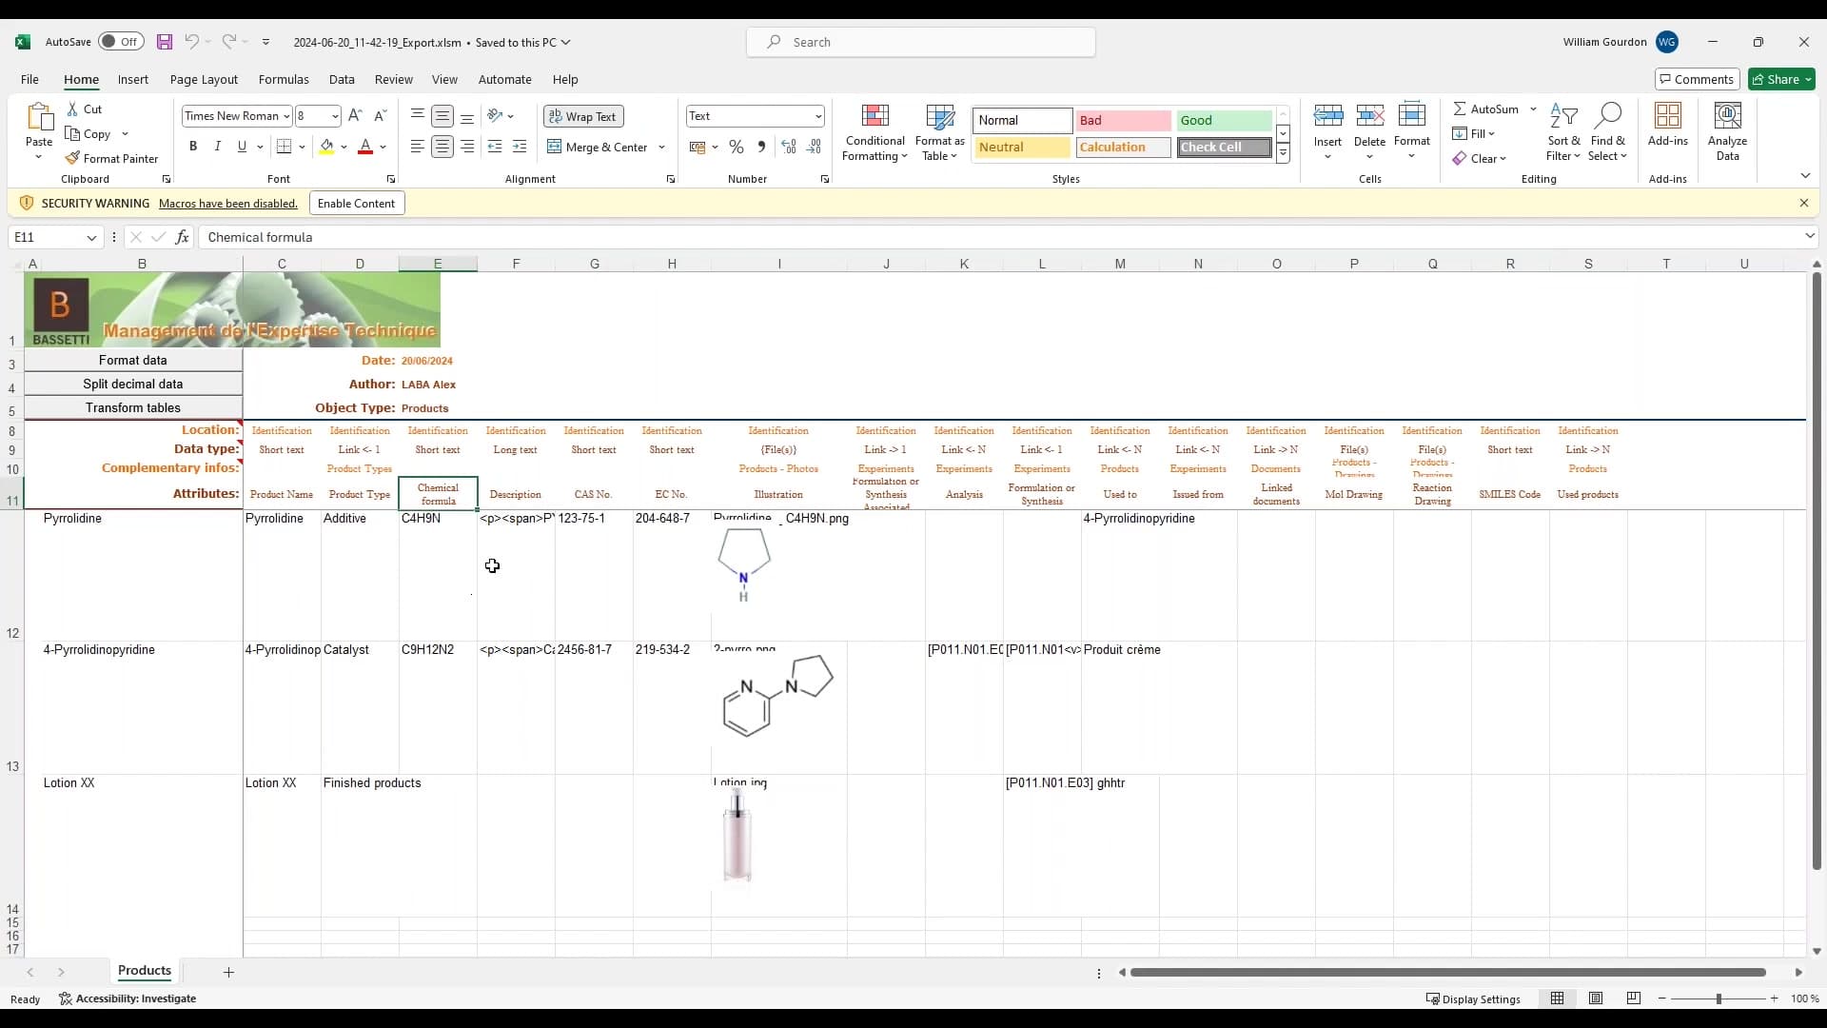Screen dimensions: 1827x1028
Task: Switch to Page Layout tab
Action: click(204, 80)
